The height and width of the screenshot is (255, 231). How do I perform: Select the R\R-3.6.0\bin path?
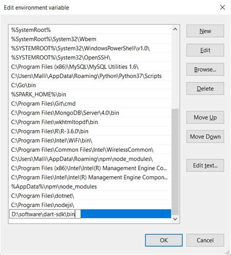coord(90,131)
